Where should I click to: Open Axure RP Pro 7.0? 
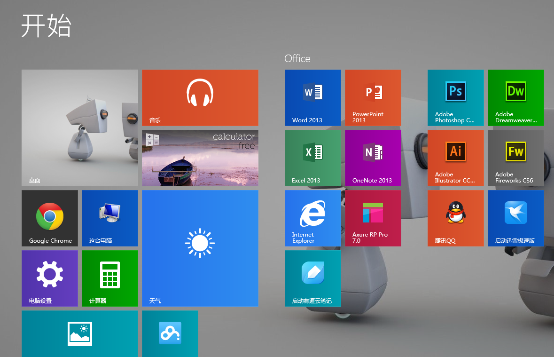pyautogui.click(x=373, y=218)
